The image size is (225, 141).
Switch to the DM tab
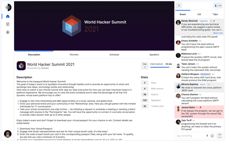(199, 14)
